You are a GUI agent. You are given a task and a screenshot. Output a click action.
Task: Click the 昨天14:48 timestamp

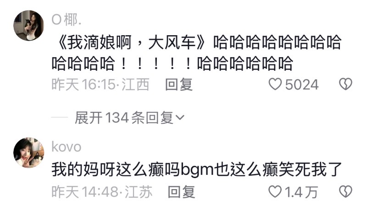(85, 192)
